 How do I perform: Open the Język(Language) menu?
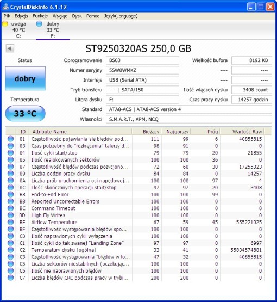click(x=121, y=16)
